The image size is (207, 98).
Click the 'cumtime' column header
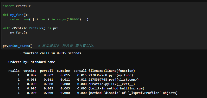(x=63, y=71)
